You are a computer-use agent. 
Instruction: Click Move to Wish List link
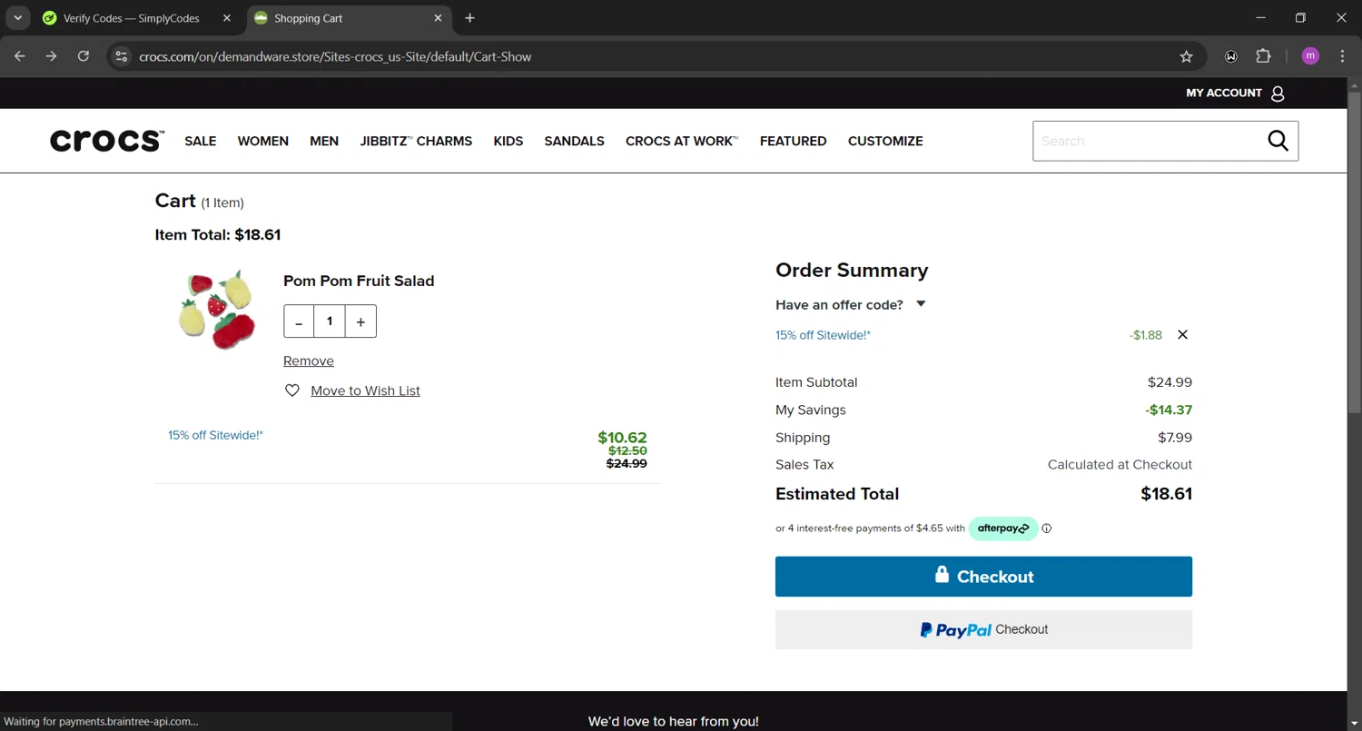[365, 390]
